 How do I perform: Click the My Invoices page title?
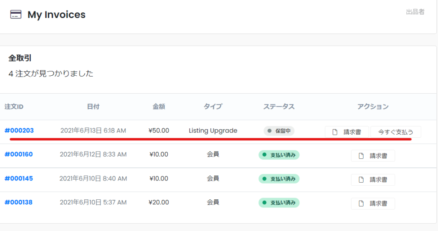click(56, 15)
